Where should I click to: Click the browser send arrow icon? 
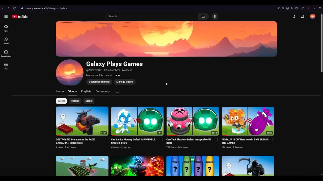coord(292,8)
